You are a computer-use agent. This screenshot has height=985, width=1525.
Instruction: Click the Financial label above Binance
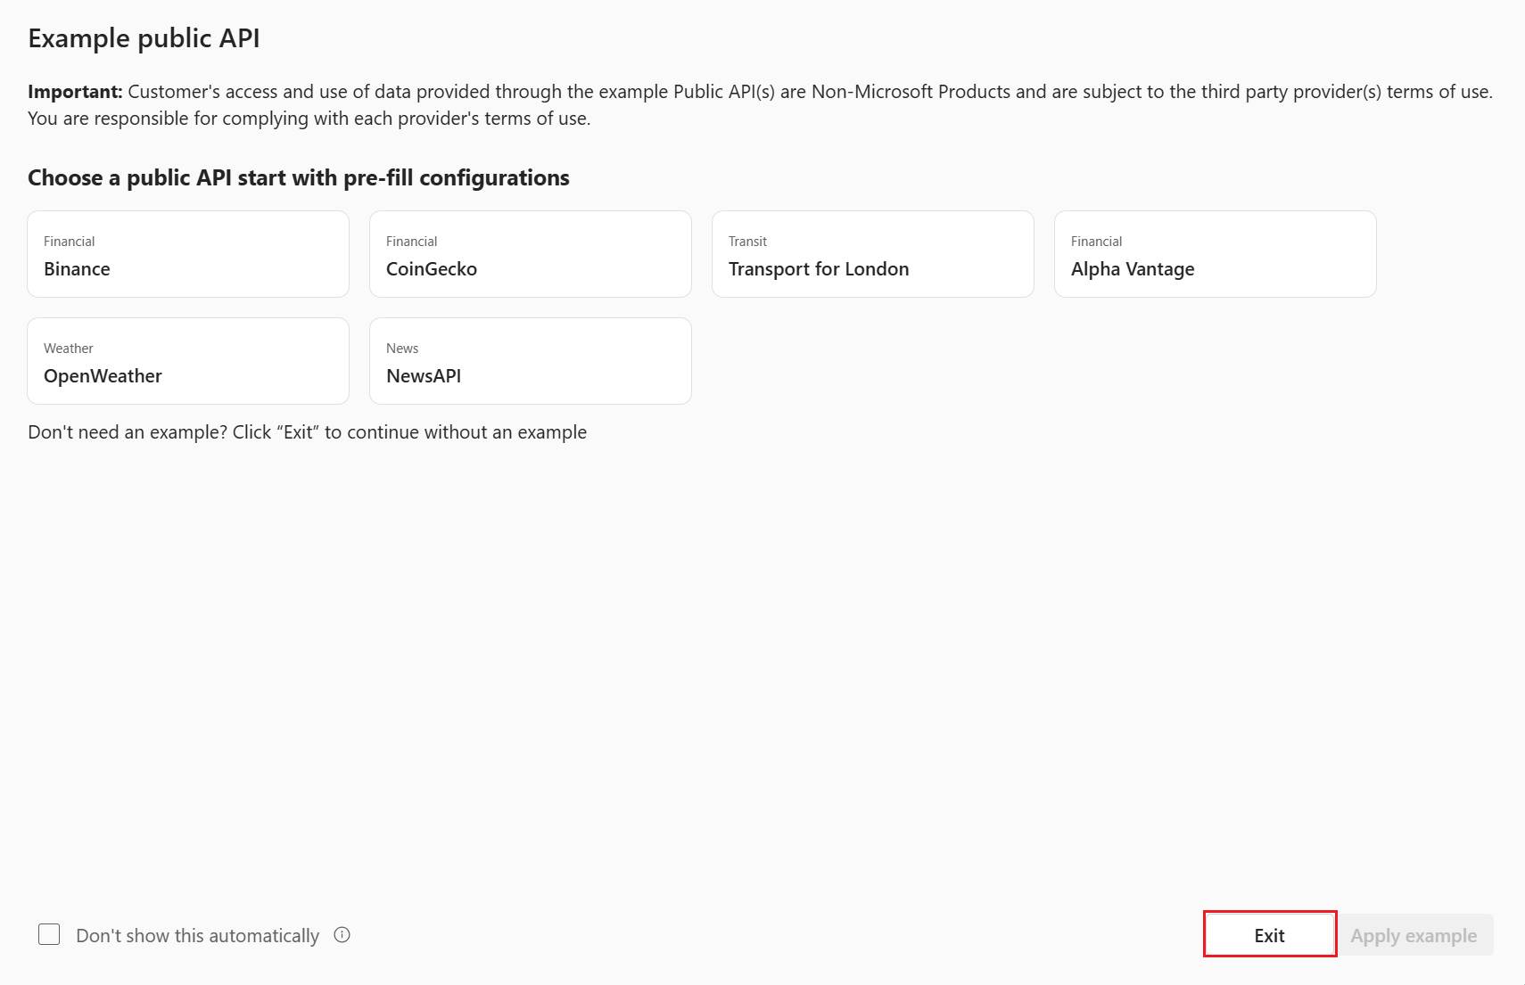pyautogui.click(x=69, y=242)
